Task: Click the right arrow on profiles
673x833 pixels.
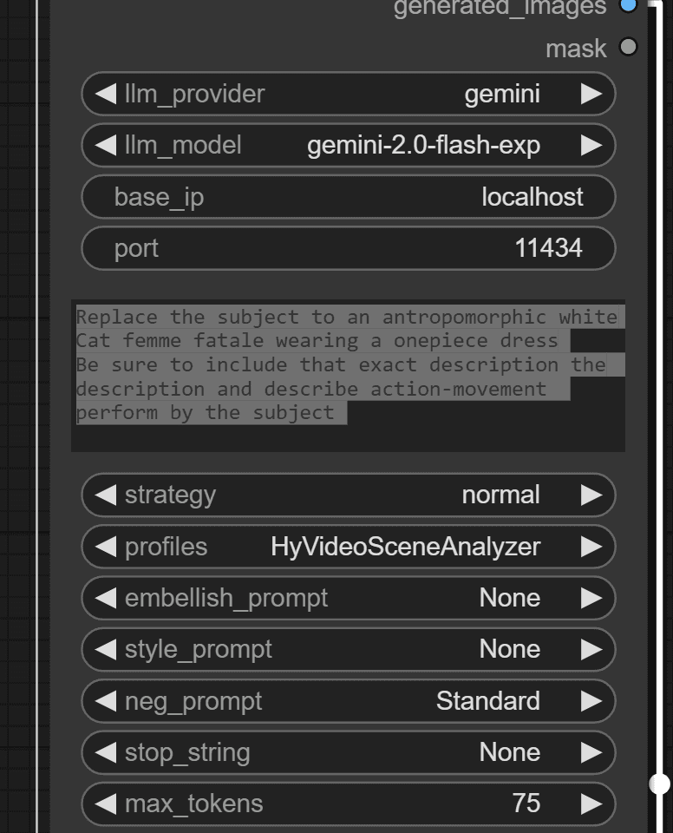Action: [x=593, y=547]
